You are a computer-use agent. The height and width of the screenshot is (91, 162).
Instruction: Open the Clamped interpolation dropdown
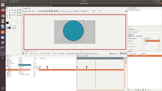(114, 53)
